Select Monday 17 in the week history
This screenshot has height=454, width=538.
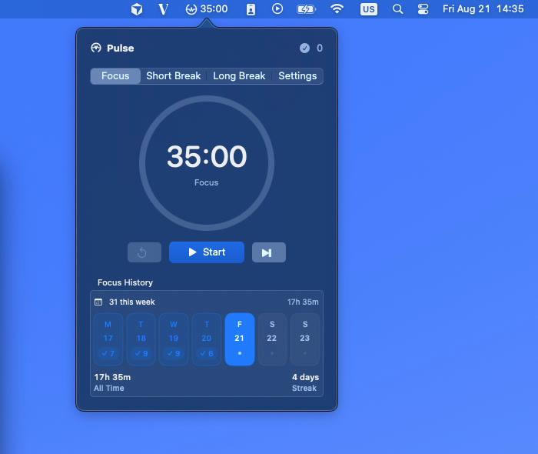pos(108,339)
